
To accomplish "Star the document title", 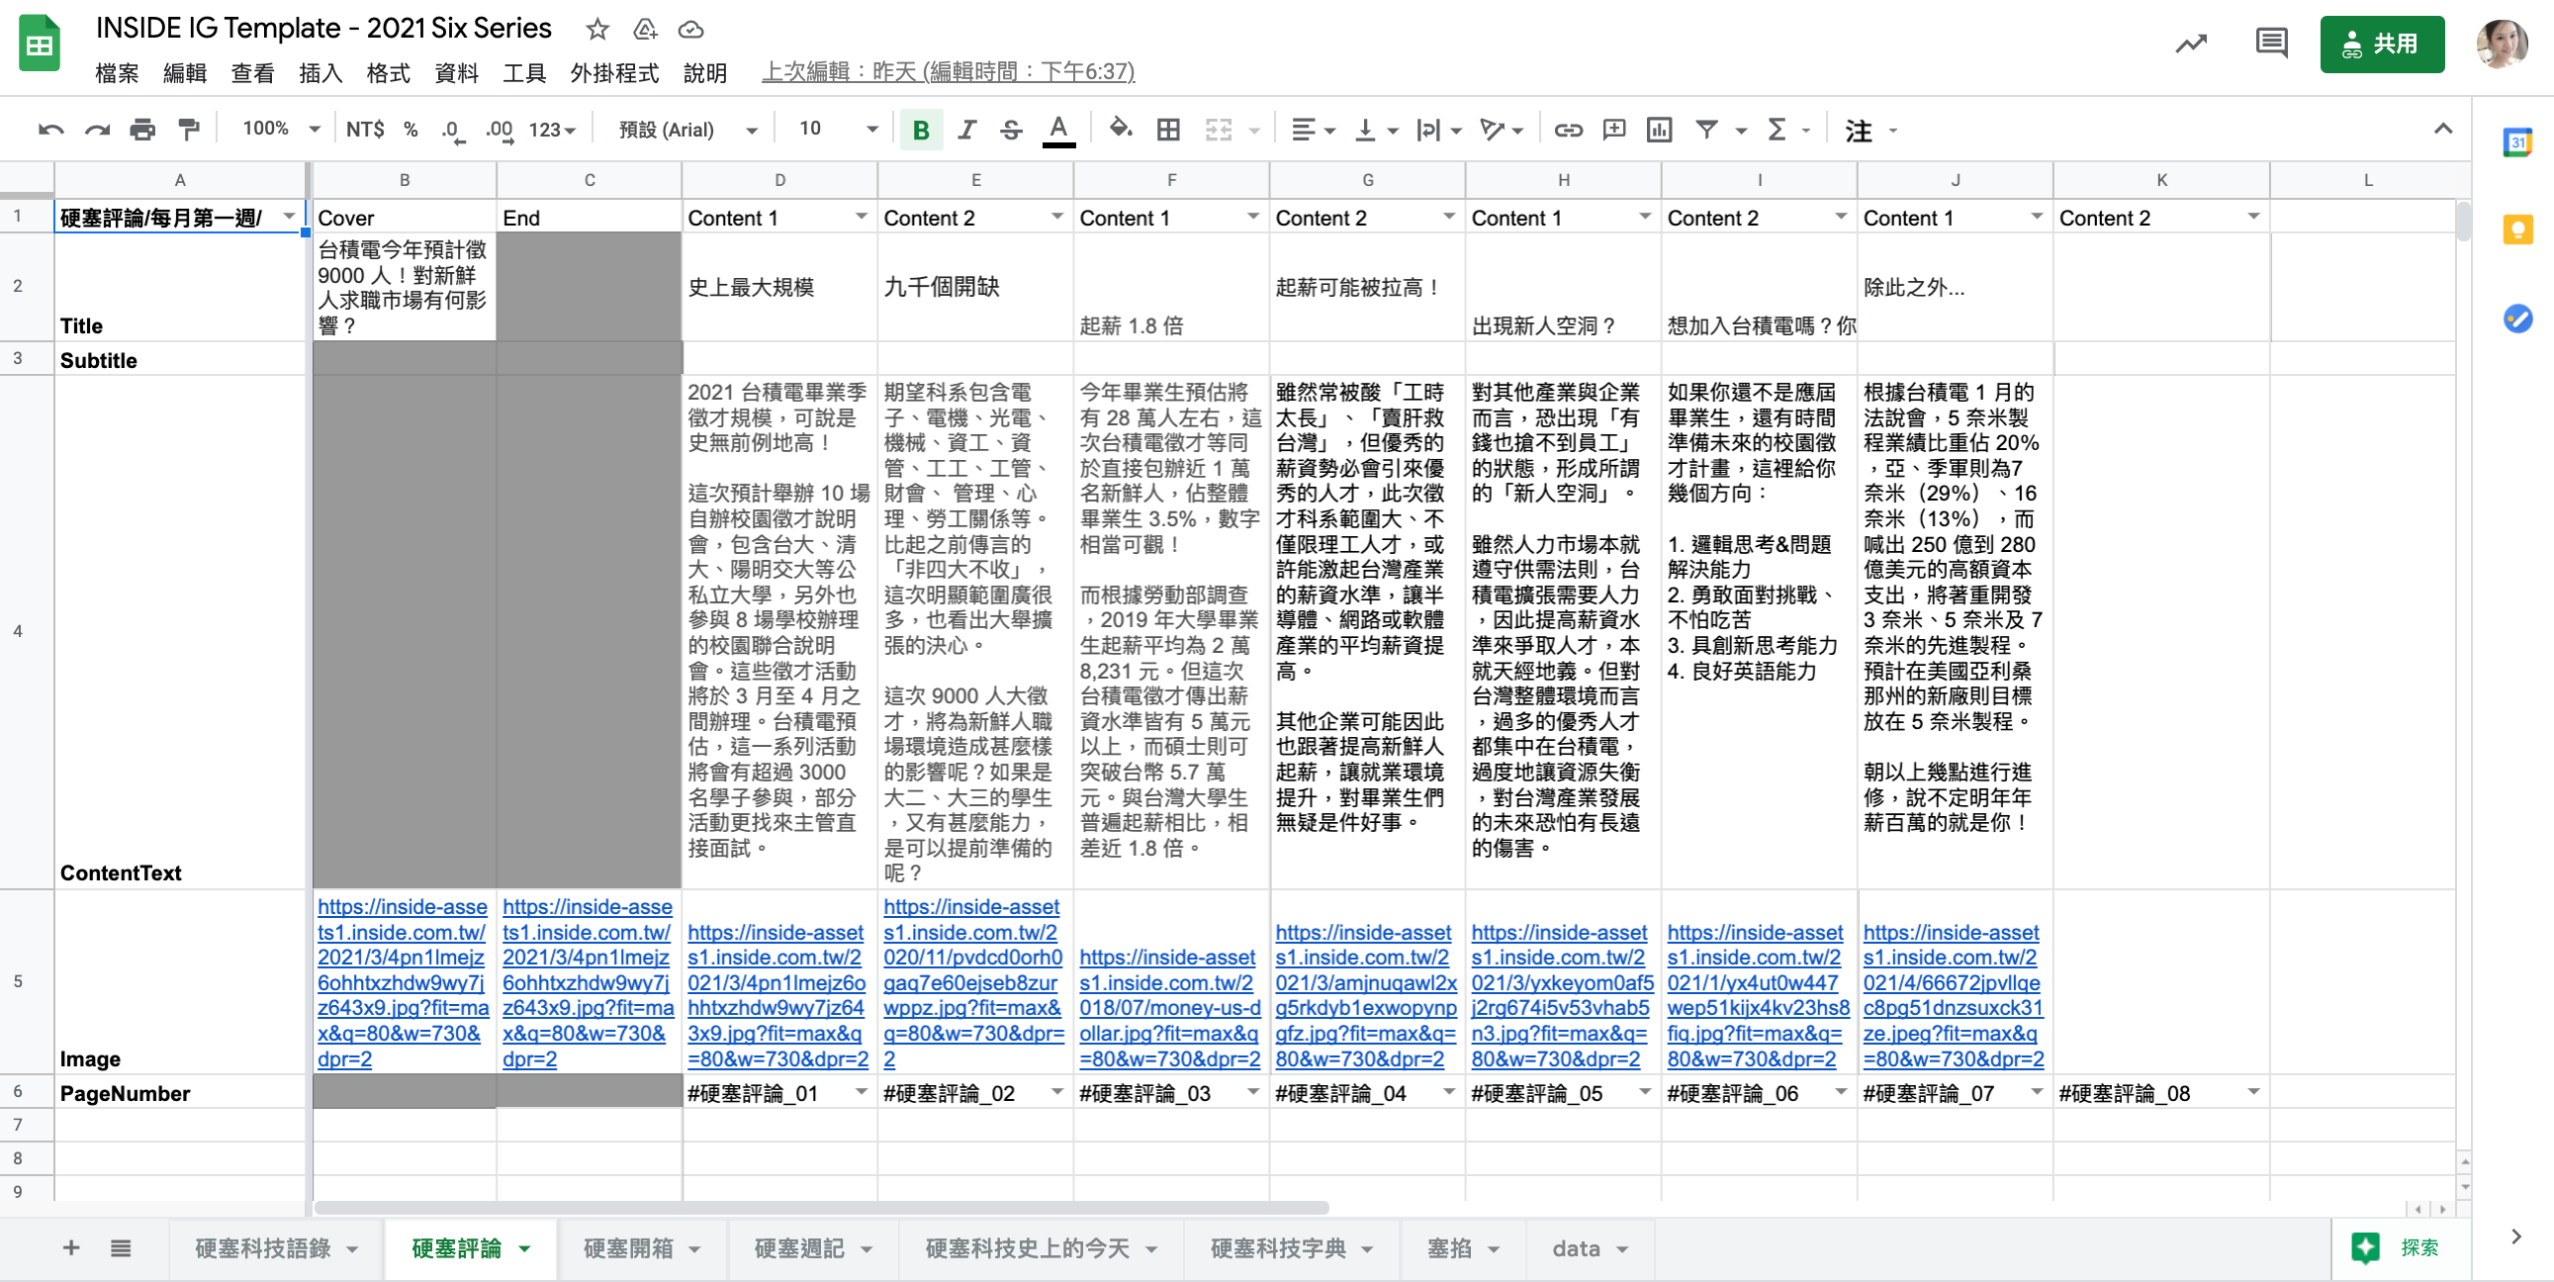I will 596,29.
